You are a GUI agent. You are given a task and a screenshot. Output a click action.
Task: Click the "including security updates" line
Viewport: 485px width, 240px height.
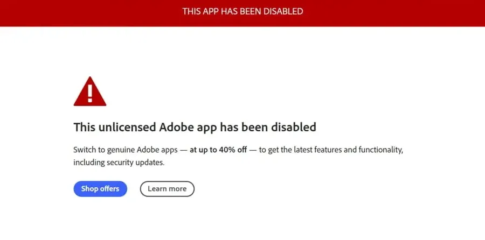pos(119,161)
